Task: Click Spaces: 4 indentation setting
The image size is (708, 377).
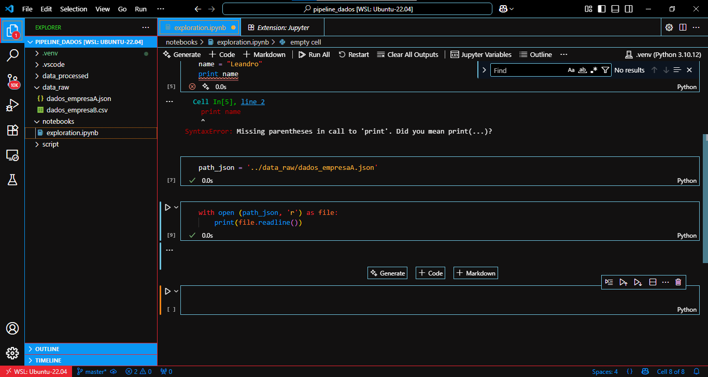Action: pos(605,371)
